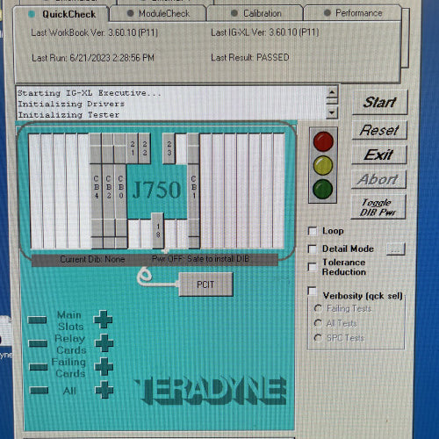Click the J750 tester label
The image size is (439, 439).
157,191
